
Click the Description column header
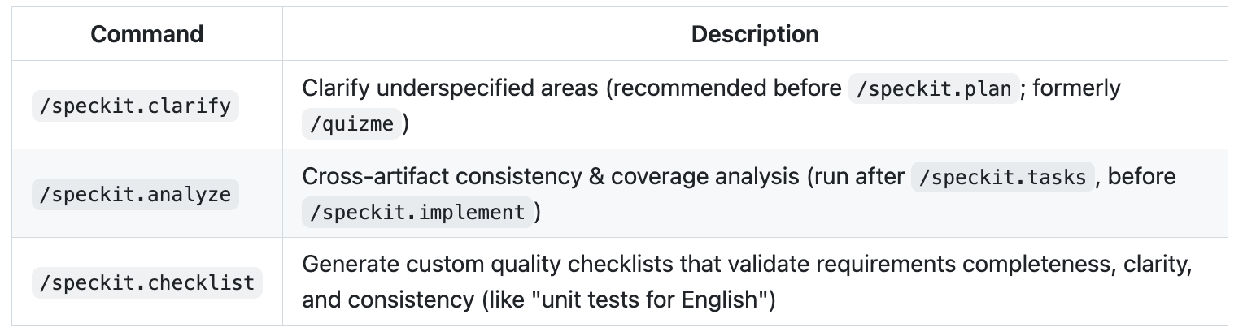[754, 34]
